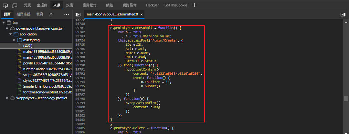Screen dimensions: 349x134
Task: Click the polyfills script file icon
Action: click(19, 63)
